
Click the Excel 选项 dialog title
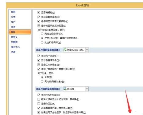pos(83,5)
